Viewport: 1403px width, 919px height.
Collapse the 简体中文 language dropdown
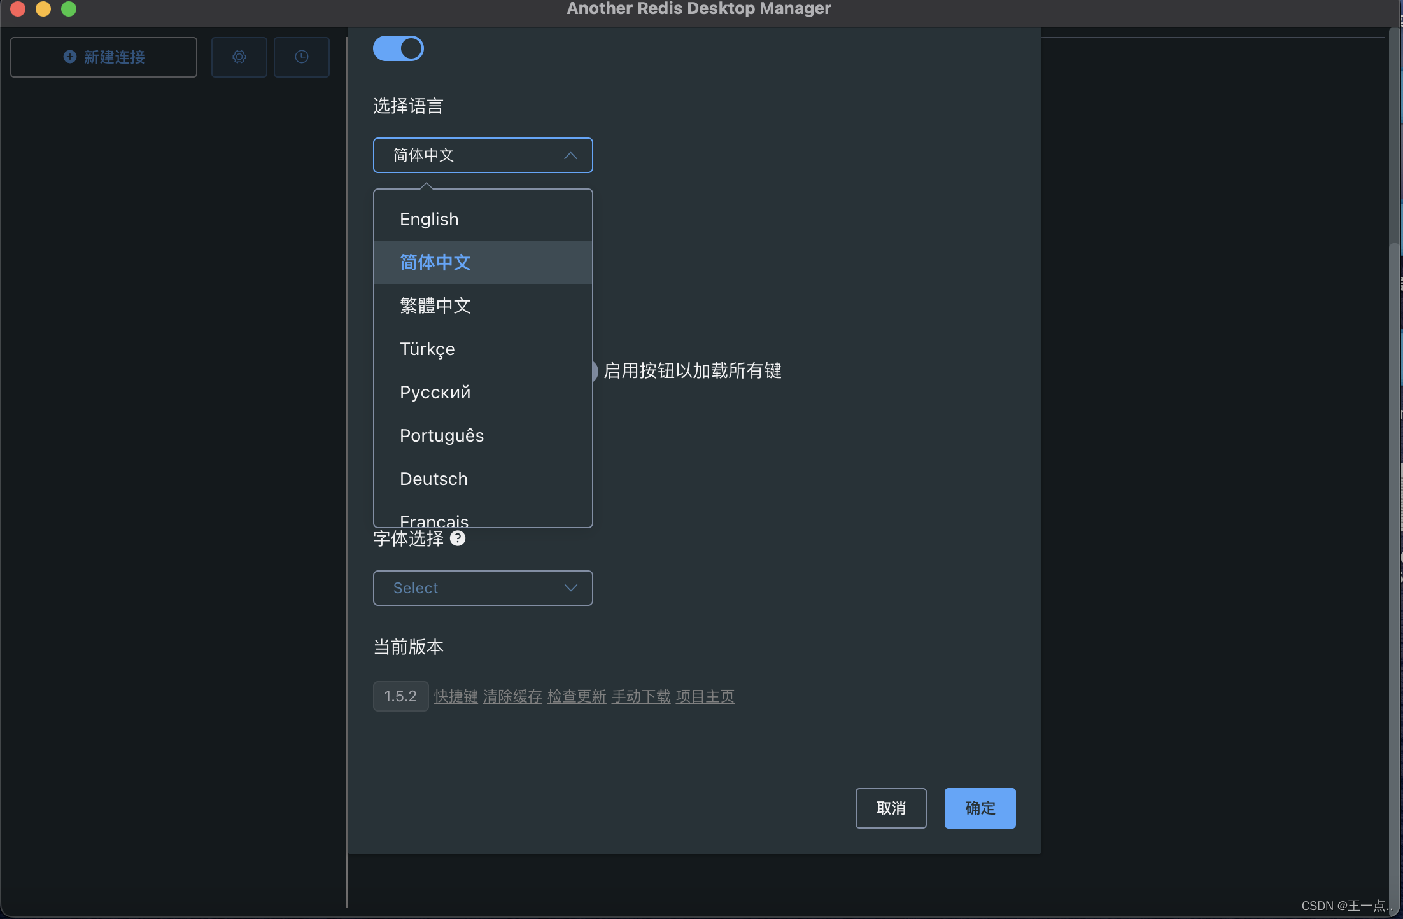tap(483, 155)
